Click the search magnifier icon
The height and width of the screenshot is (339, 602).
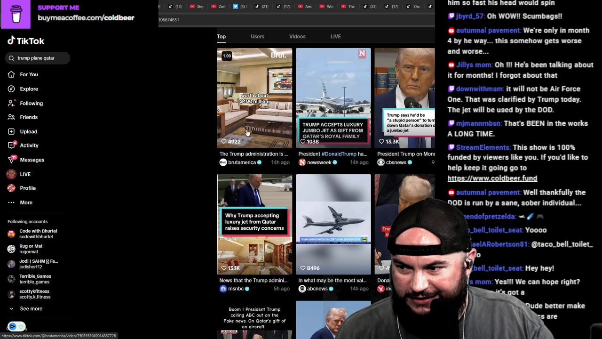[x=12, y=58]
